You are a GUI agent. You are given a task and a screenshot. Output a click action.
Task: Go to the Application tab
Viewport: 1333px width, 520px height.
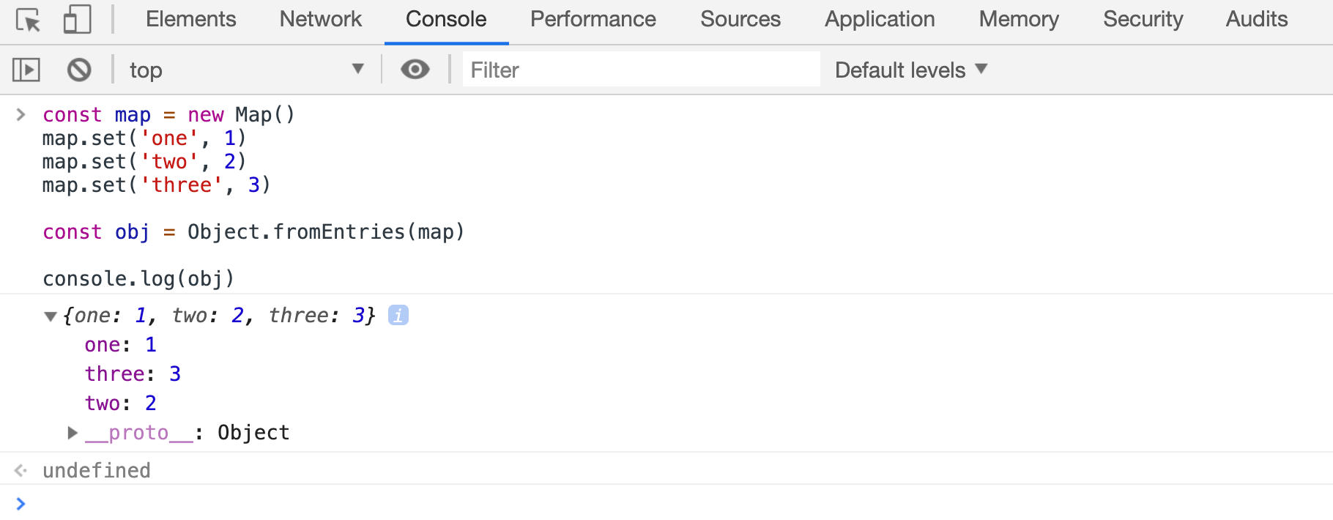click(x=880, y=19)
